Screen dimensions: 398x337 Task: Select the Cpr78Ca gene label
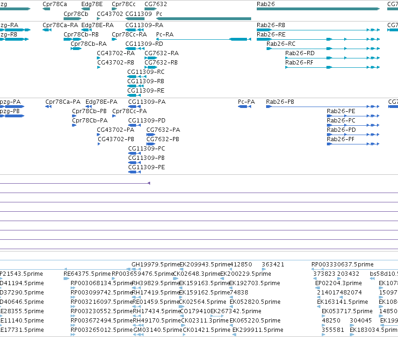coord(55,4)
